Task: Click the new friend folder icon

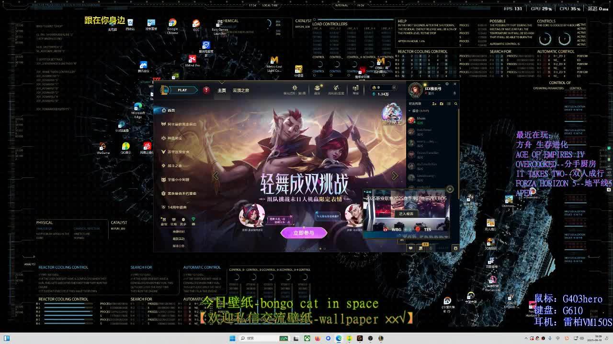Action: [442, 104]
